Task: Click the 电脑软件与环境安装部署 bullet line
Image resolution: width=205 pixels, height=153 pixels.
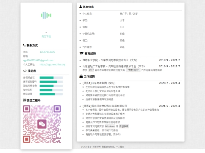Action: coord(103,134)
